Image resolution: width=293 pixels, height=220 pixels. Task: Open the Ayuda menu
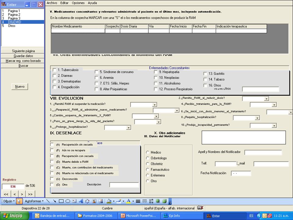92,3
